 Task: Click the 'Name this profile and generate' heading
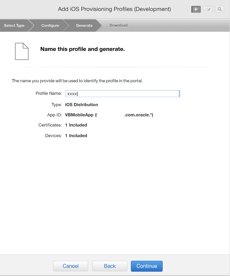[x=83, y=49]
